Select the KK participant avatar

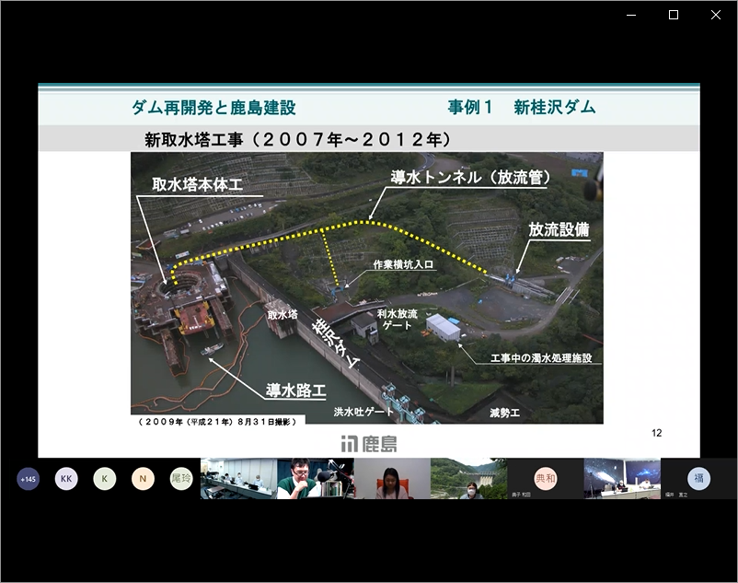tap(66, 479)
